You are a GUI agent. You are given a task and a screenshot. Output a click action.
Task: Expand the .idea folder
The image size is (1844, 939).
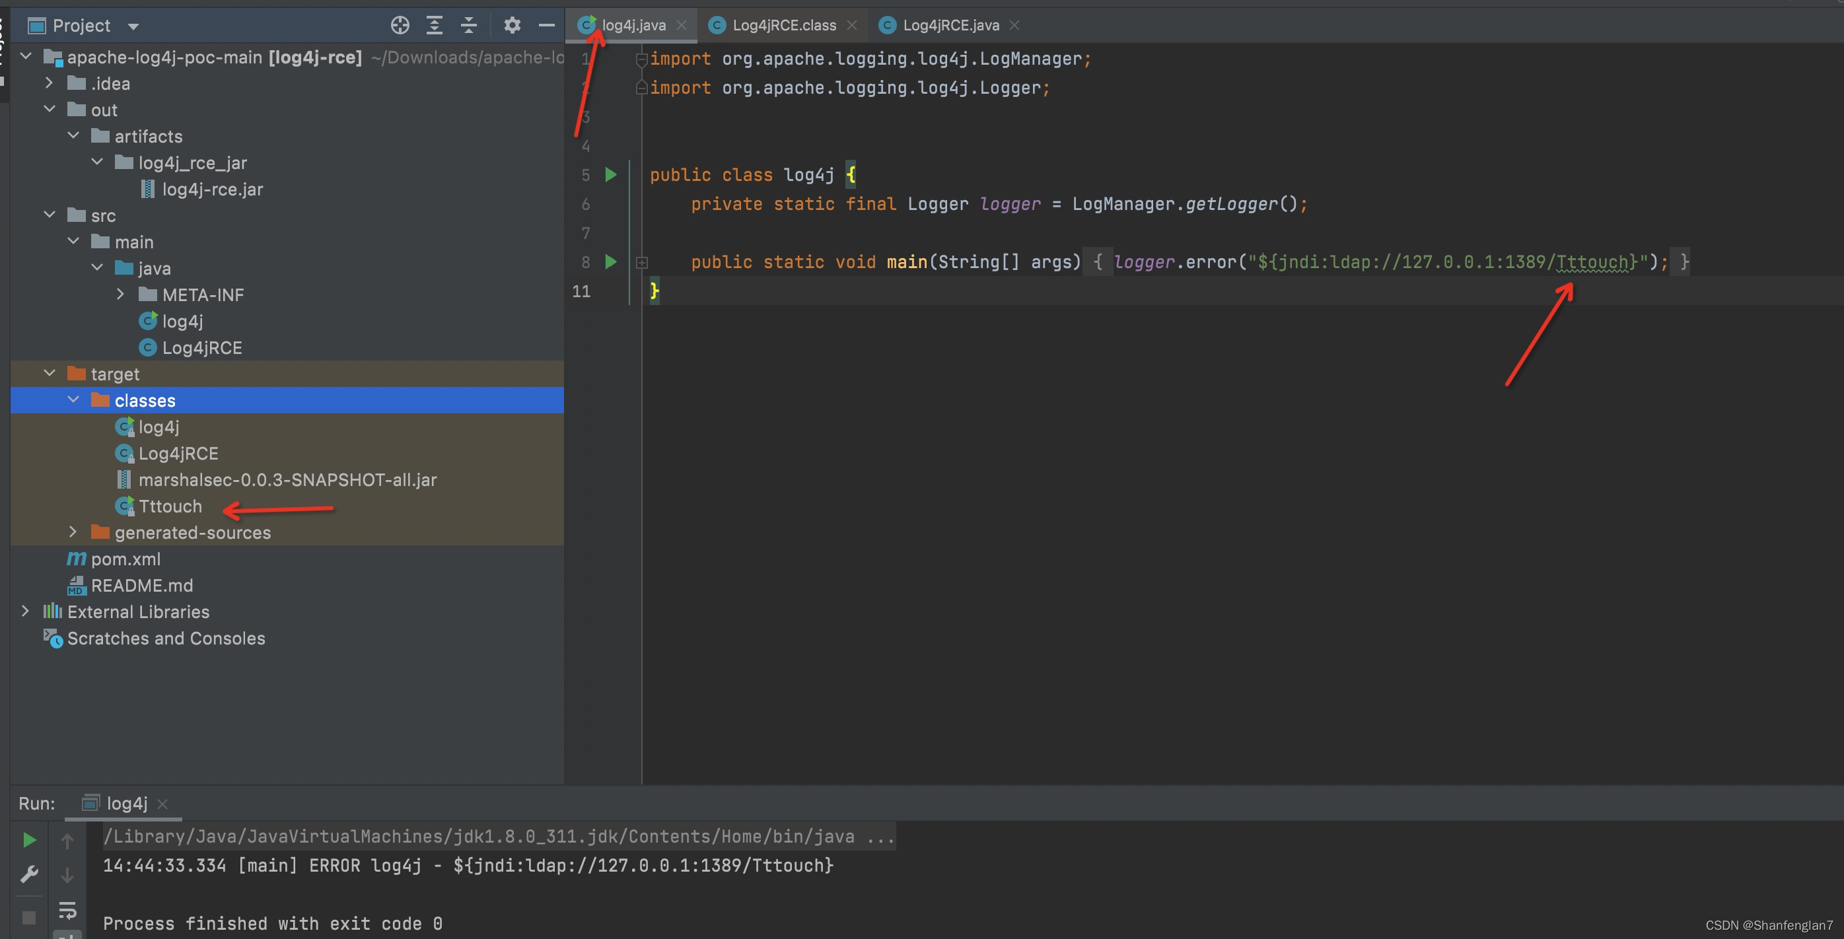(x=49, y=83)
